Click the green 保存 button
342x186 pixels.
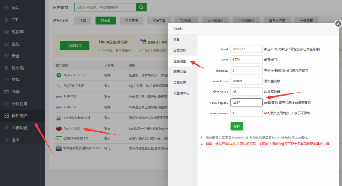(x=236, y=126)
